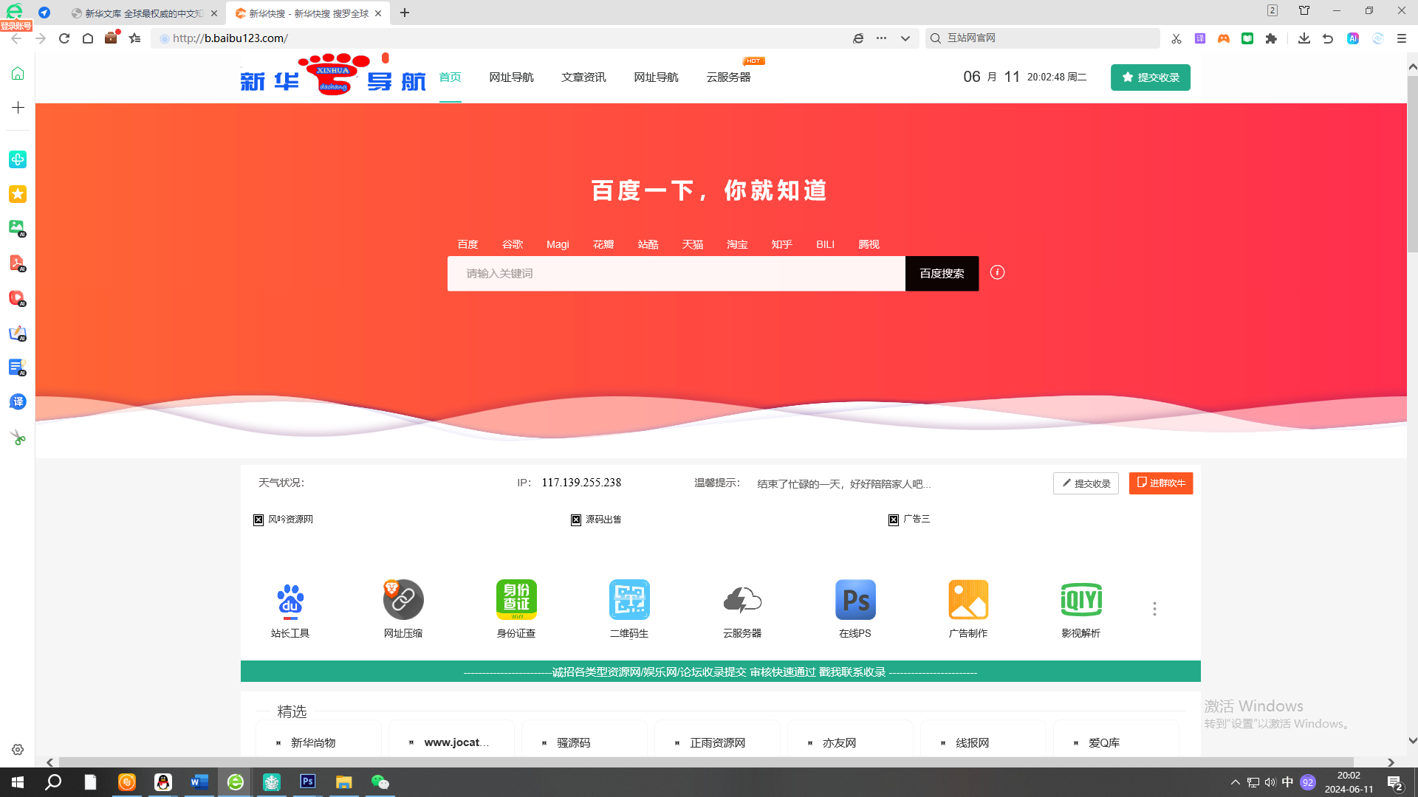Select the Magi search engine tab
Screen dimensions: 1418x797
(558, 244)
